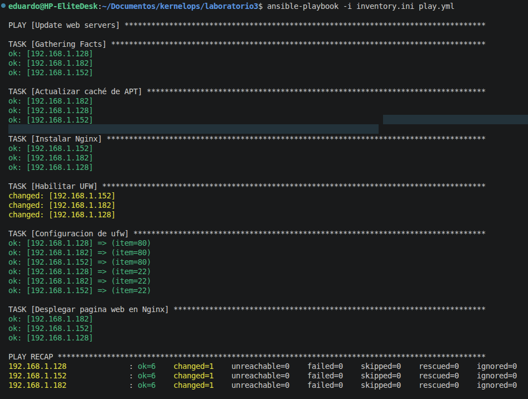
Task: Click the ansible-playbook command word
Action: click(303, 6)
